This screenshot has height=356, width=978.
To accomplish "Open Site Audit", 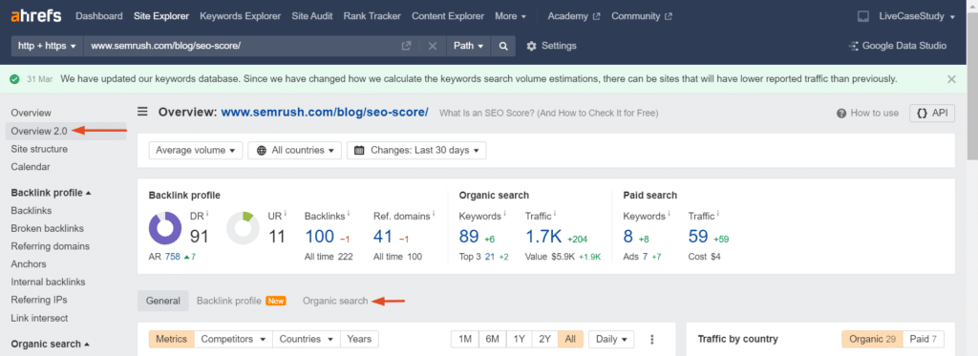I will 312,16.
